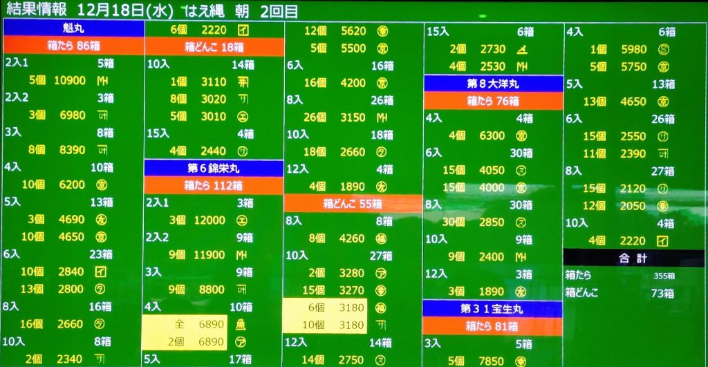This screenshot has height=367, width=708.
Task: Click the buyer mark beside price 10900
Action: (x=101, y=81)
